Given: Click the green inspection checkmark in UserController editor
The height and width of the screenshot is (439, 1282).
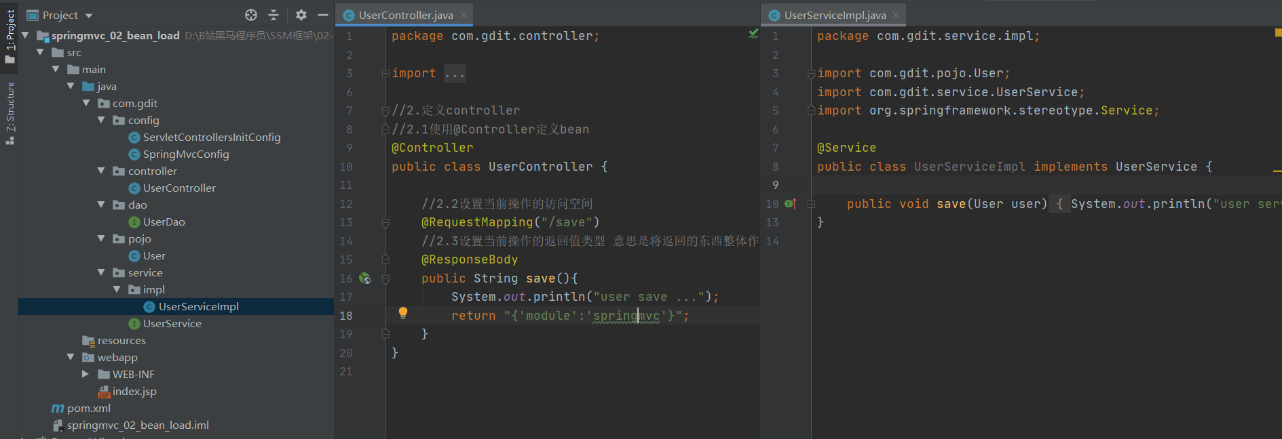Looking at the screenshot, I should 753,33.
